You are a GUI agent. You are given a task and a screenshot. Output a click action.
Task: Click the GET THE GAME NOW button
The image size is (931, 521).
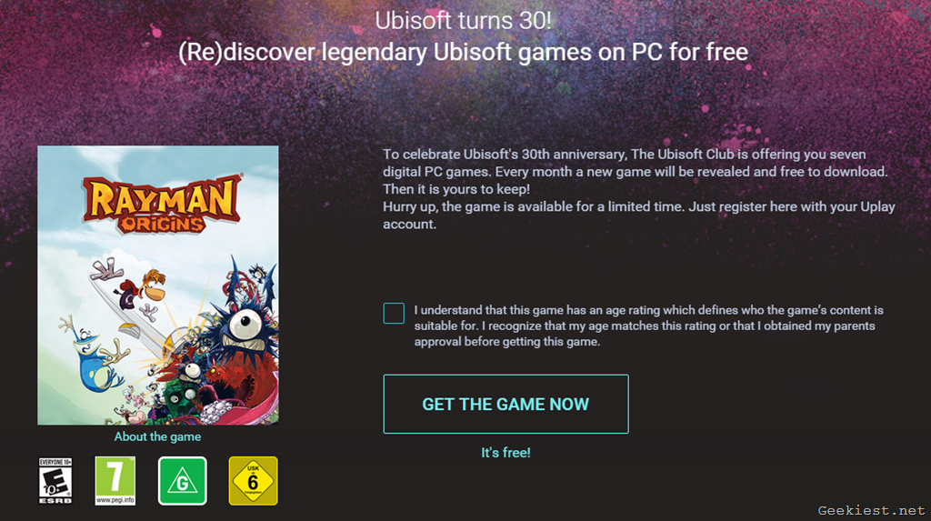(506, 404)
